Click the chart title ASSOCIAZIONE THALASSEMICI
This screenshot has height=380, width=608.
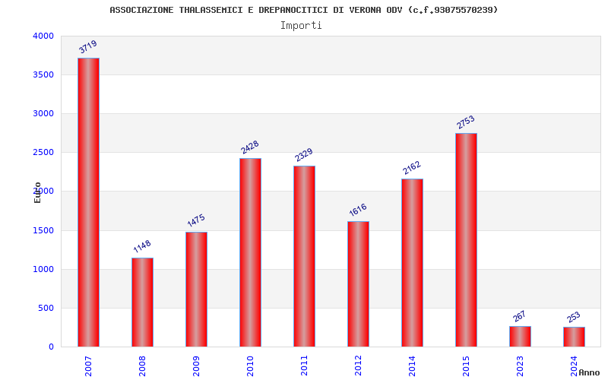pos(303,10)
